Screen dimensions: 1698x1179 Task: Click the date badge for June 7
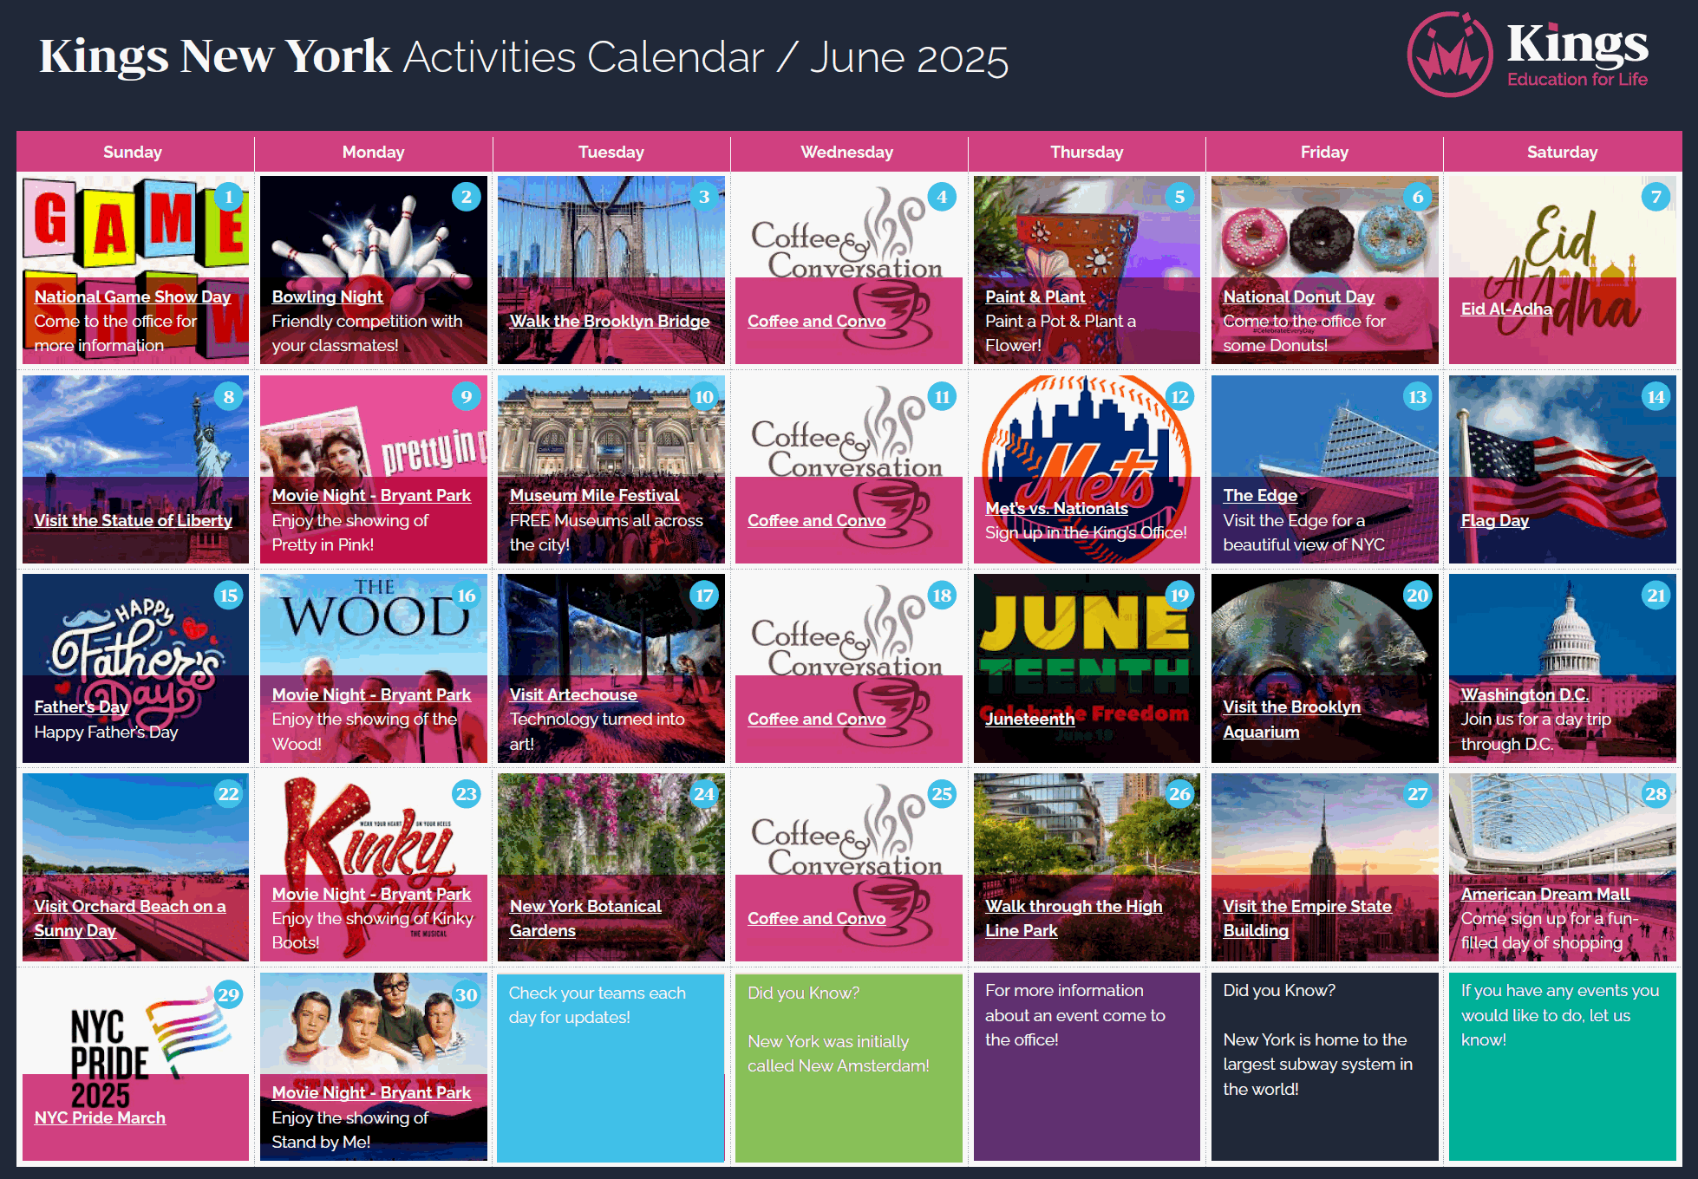point(1656,197)
